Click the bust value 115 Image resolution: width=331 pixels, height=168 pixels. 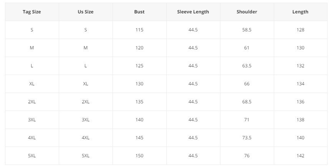pos(139,30)
